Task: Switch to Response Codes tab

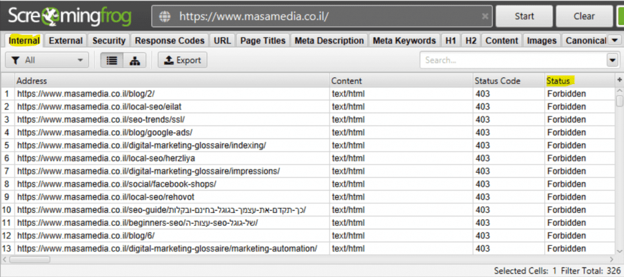Action: tap(169, 41)
